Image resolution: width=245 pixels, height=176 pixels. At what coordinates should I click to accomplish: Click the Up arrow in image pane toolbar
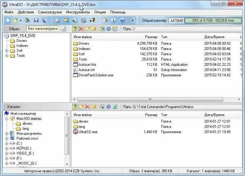tap(75, 29)
